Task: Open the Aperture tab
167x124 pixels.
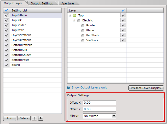Action: [68, 3]
